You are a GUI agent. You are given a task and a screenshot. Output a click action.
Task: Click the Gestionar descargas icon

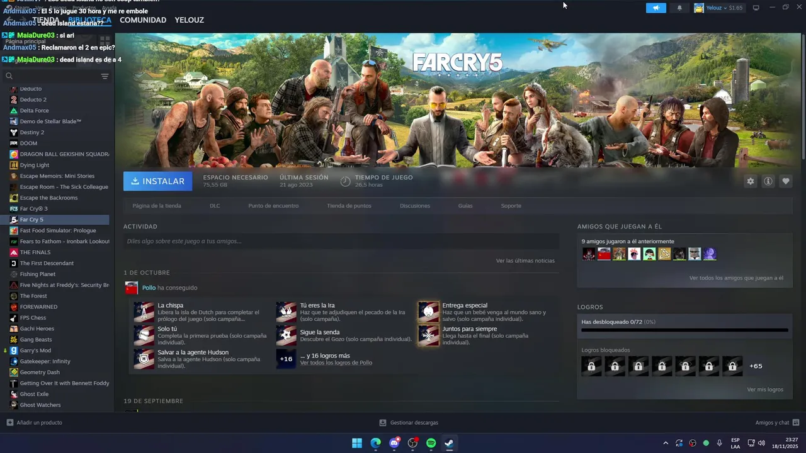point(383,423)
